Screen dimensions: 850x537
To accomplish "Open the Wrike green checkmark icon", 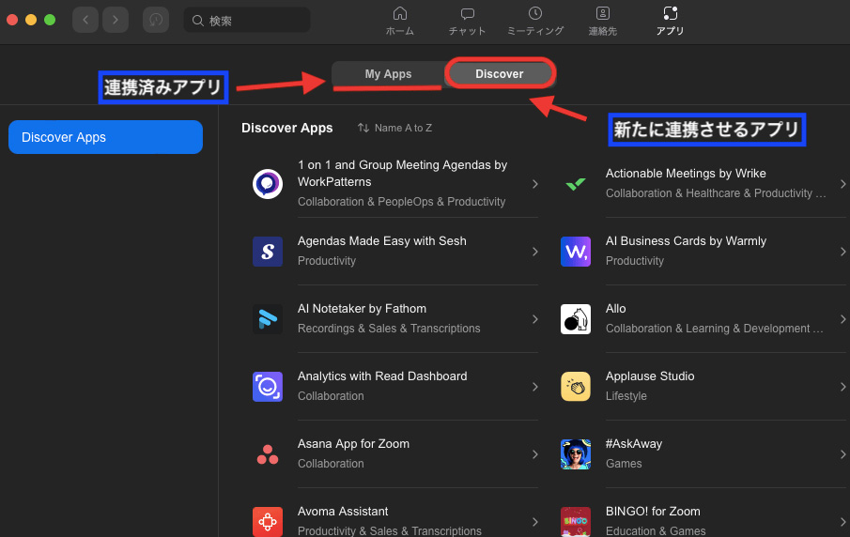I will (x=576, y=184).
